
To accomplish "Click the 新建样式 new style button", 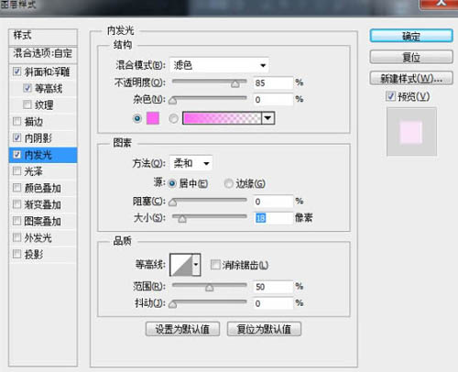I will coord(411,79).
